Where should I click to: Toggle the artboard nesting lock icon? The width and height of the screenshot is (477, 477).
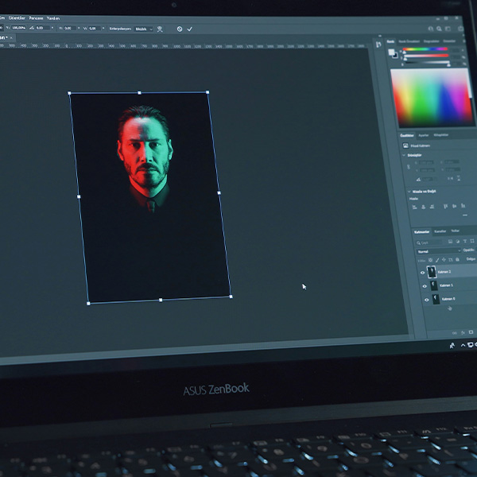click(x=451, y=260)
